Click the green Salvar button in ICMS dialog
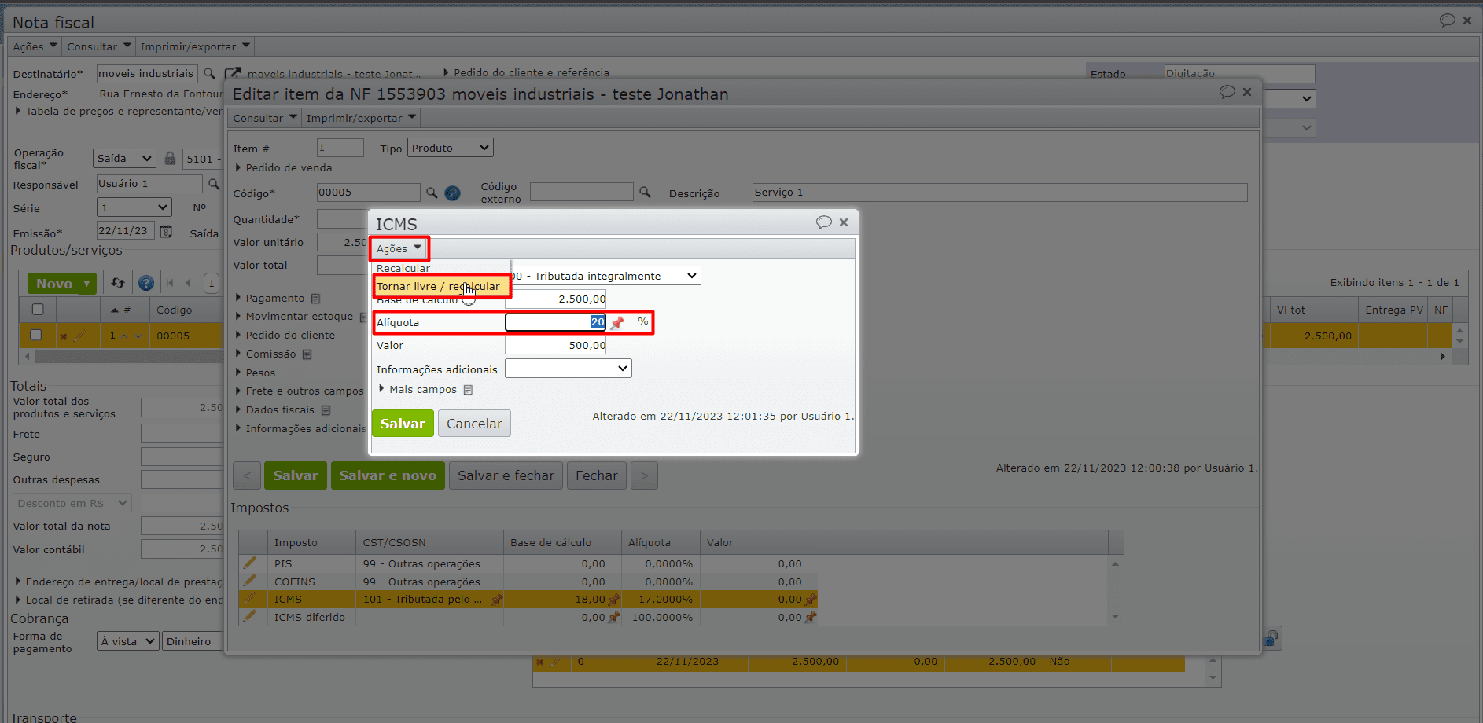Image resolution: width=1483 pixels, height=723 pixels. pyautogui.click(x=403, y=424)
